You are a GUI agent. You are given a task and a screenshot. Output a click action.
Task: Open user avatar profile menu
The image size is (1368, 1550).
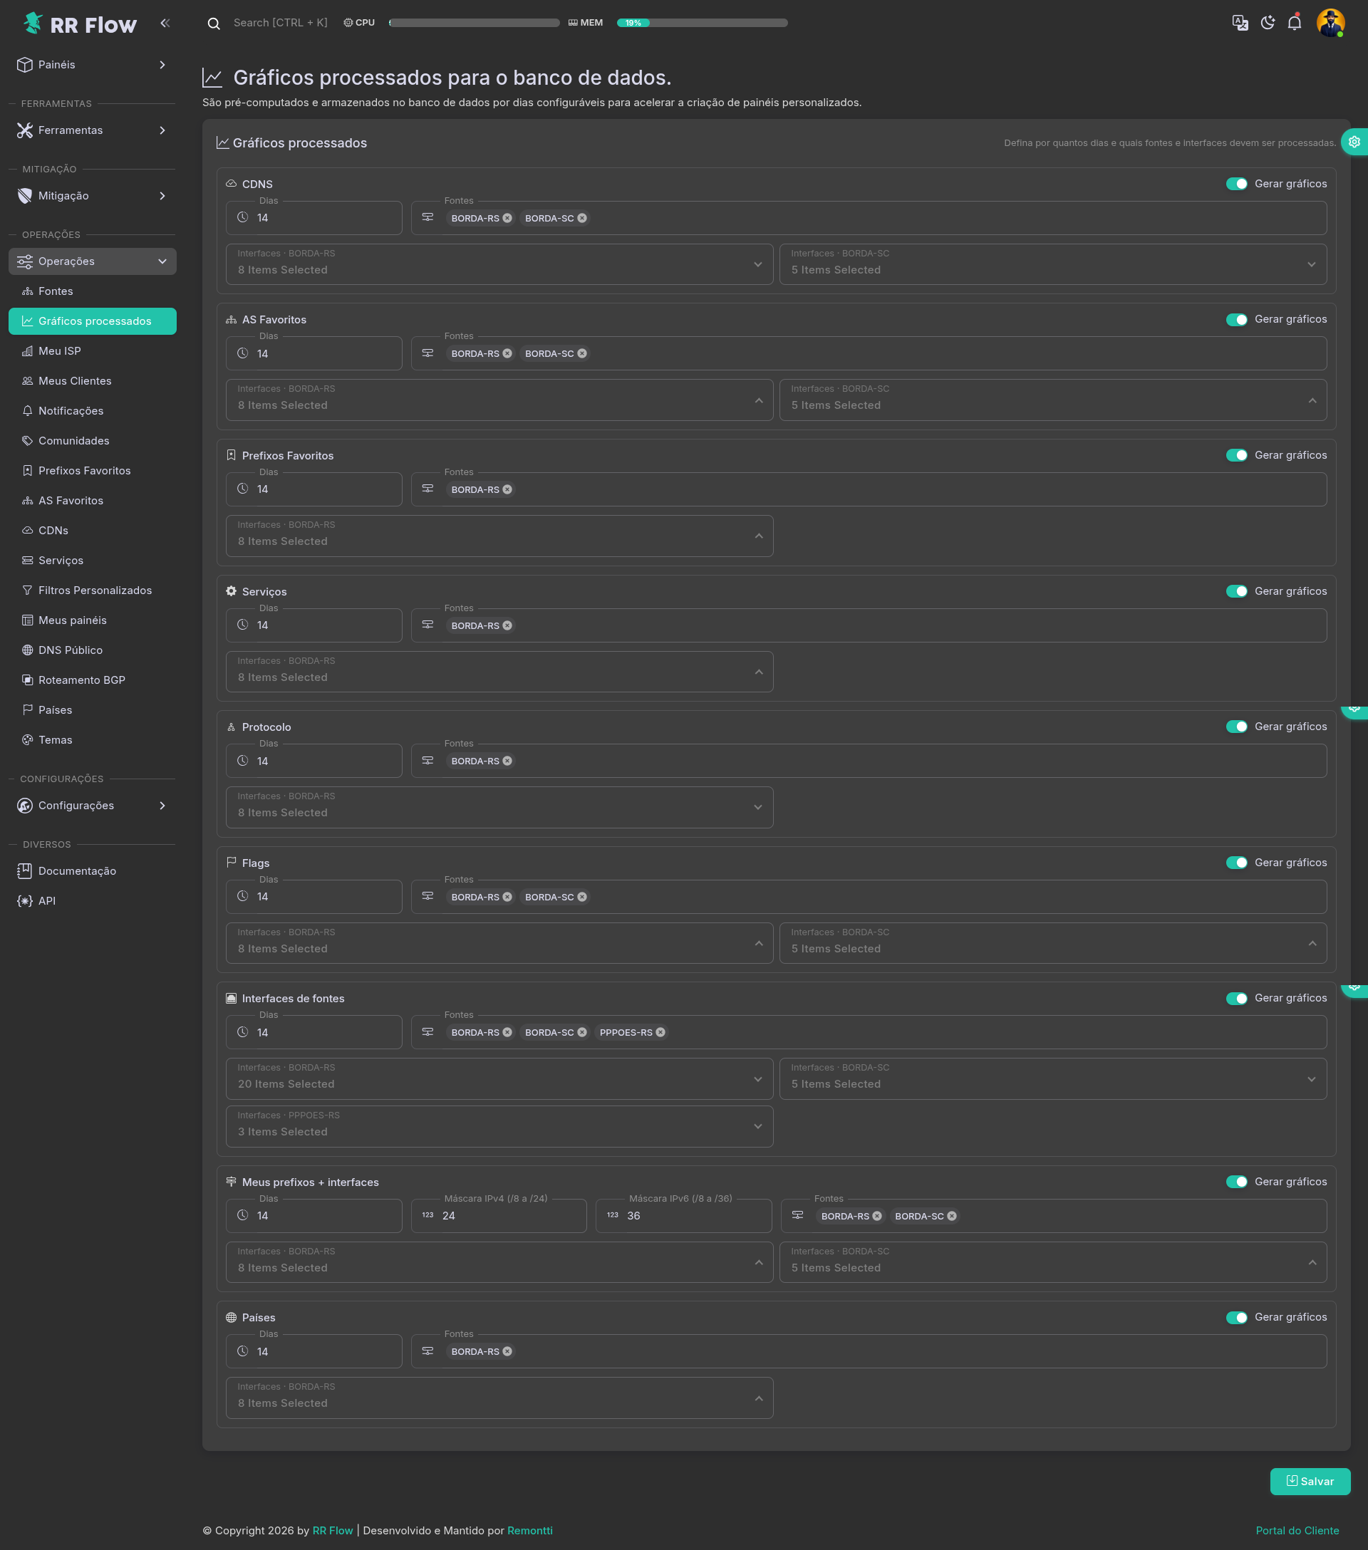point(1330,23)
